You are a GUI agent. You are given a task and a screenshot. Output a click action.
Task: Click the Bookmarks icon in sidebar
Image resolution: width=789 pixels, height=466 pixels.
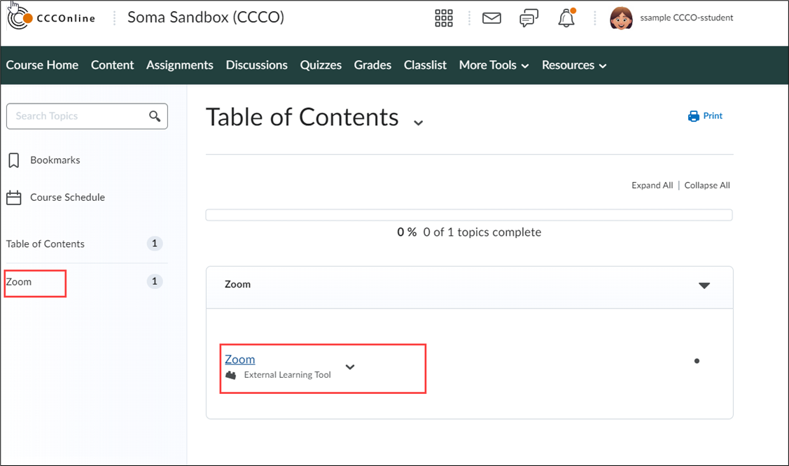click(13, 160)
